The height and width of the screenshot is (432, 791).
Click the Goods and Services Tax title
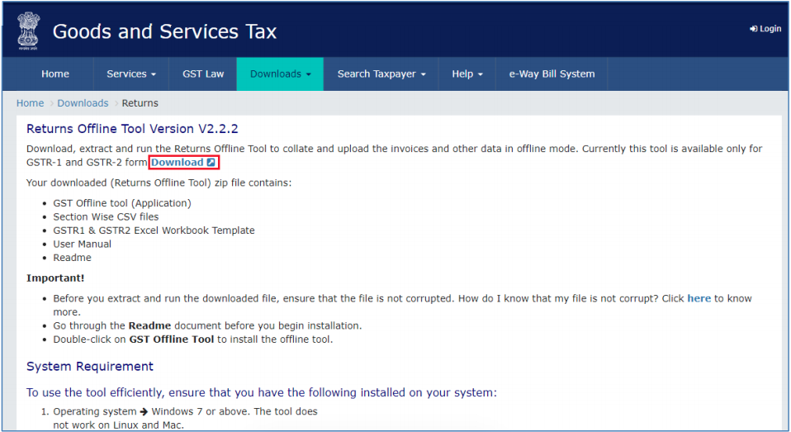click(164, 31)
